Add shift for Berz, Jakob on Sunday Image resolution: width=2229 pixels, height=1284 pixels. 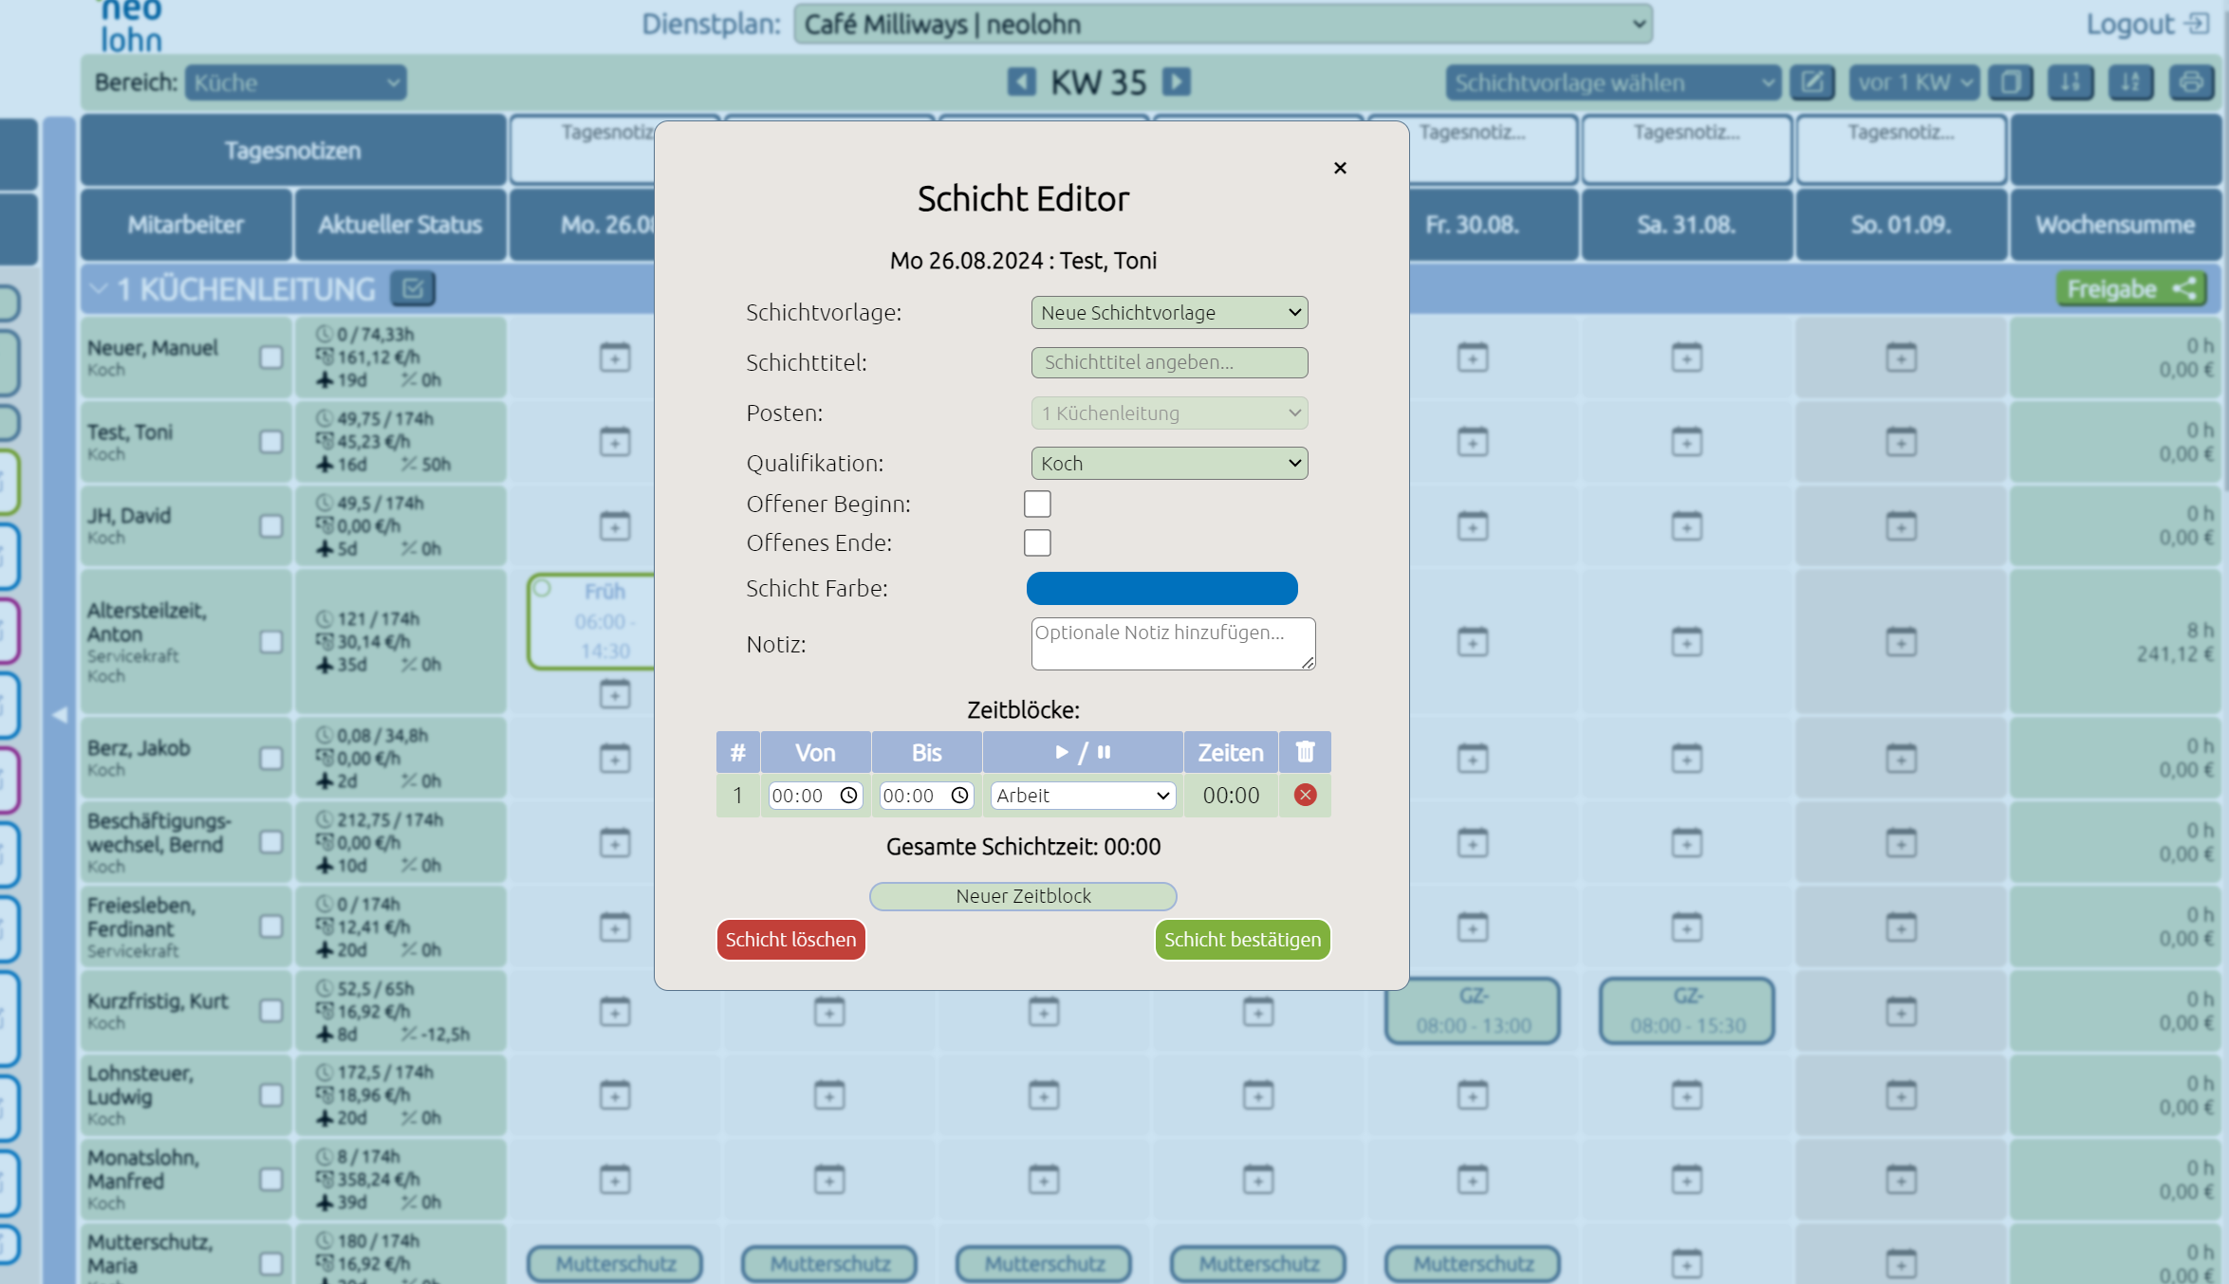pos(1902,758)
